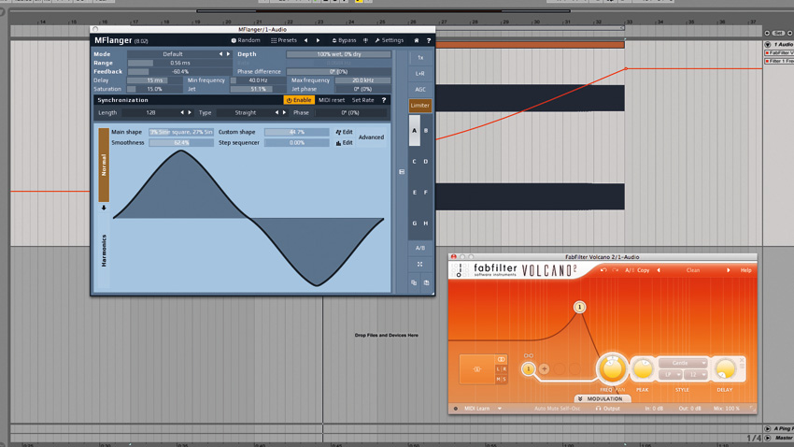Click filter 1 node on Volcano curve
The image size is (794, 447).
(x=580, y=307)
